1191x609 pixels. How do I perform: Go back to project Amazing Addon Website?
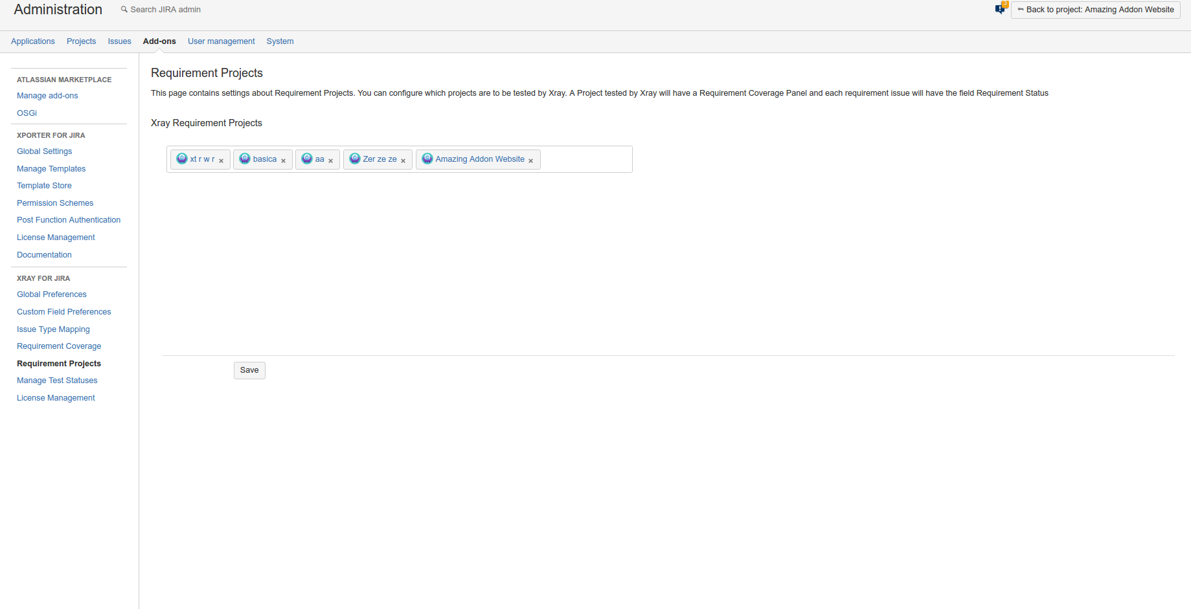1096,10
